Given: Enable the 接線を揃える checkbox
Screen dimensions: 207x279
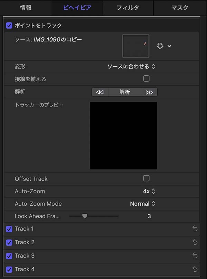Looking at the screenshot, I should 146,79.
